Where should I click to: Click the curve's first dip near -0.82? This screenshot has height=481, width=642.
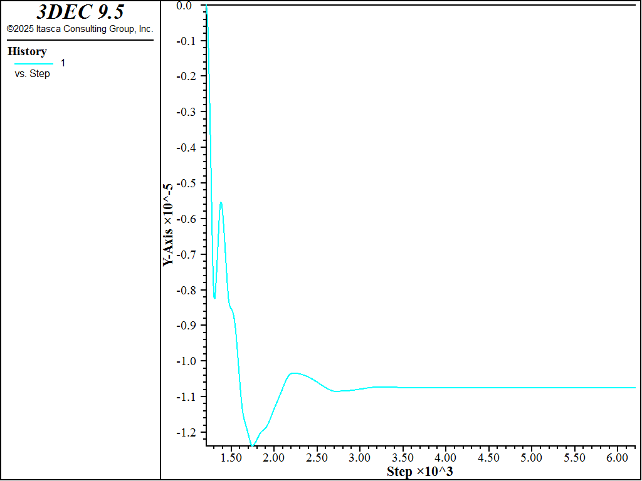point(214,297)
